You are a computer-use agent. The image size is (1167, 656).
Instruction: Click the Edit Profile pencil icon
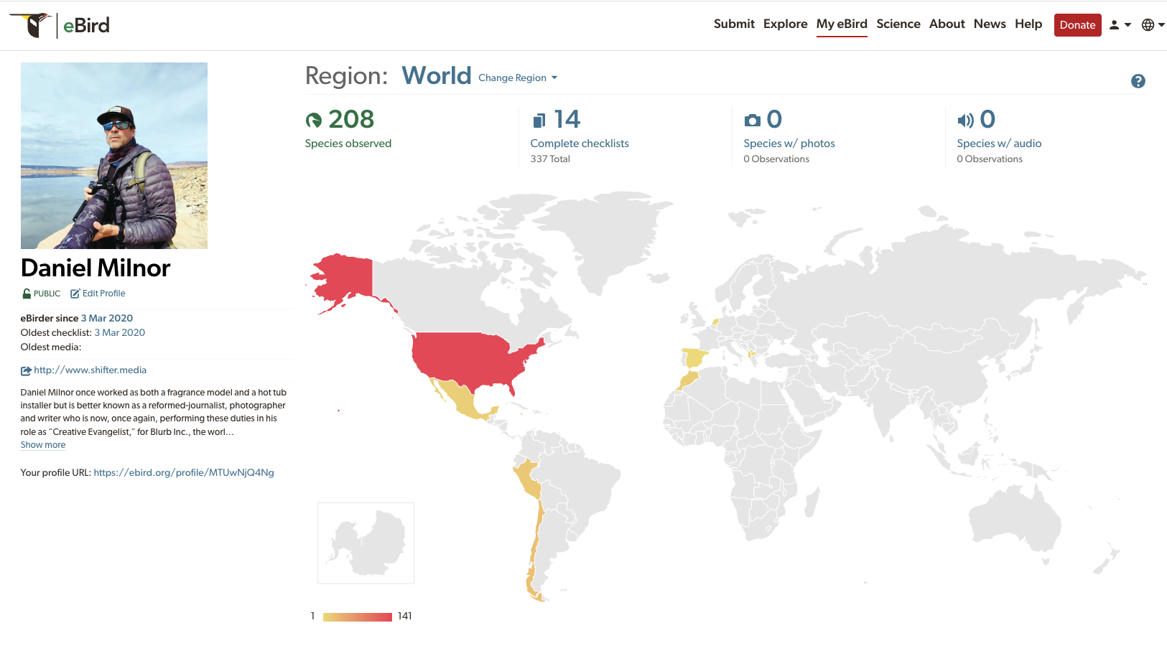[x=75, y=294]
